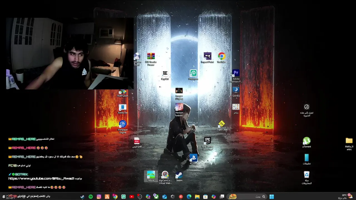The width and height of the screenshot is (356, 200).
Task: Select the Muck game icon
Action: [x=151, y=177]
